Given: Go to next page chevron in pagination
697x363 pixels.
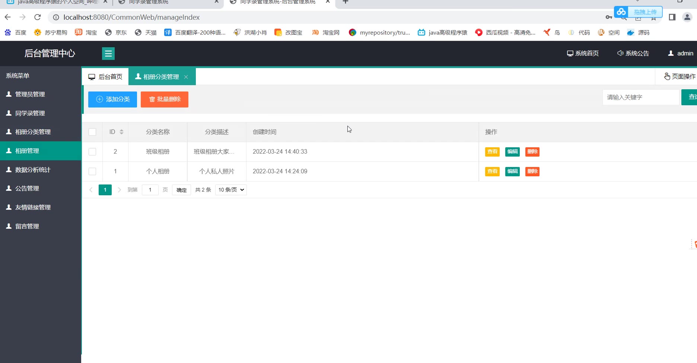Looking at the screenshot, I should pos(119,190).
